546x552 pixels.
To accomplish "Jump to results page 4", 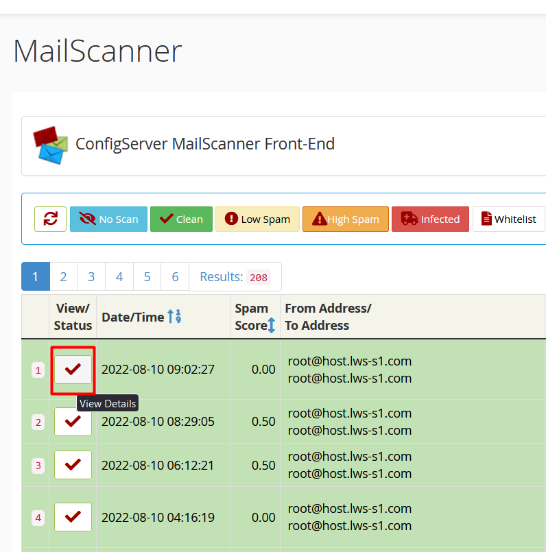I will (x=119, y=277).
